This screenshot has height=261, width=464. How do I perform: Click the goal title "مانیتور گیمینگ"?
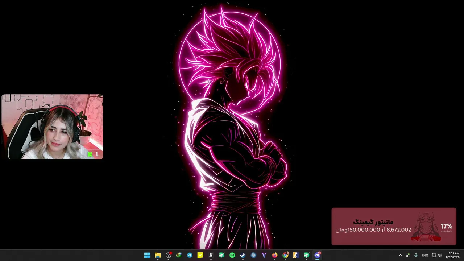373,222
